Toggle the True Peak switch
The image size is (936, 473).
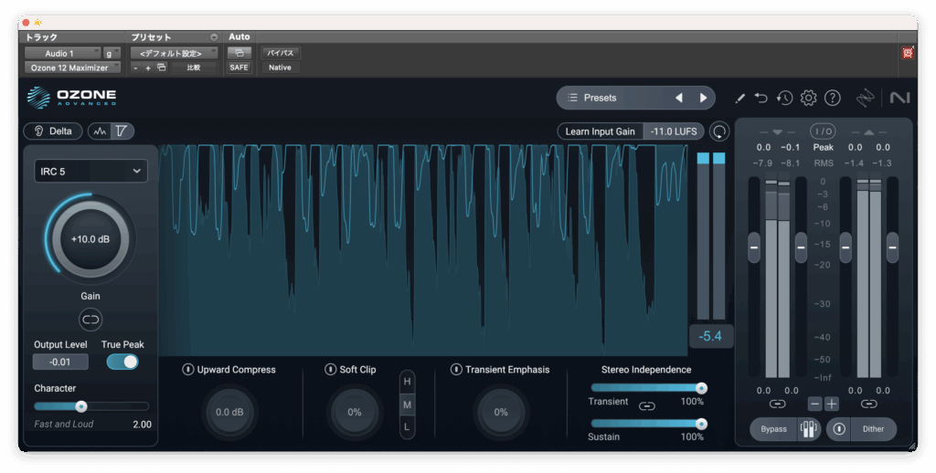coord(122,362)
